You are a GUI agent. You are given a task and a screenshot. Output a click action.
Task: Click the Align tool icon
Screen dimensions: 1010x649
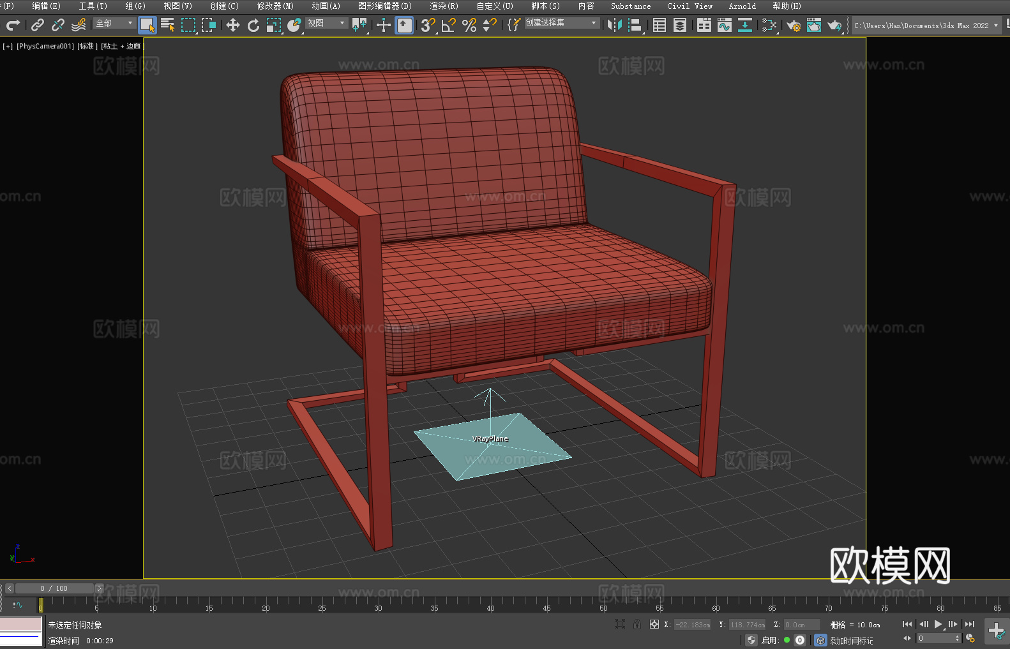tap(635, 25)
